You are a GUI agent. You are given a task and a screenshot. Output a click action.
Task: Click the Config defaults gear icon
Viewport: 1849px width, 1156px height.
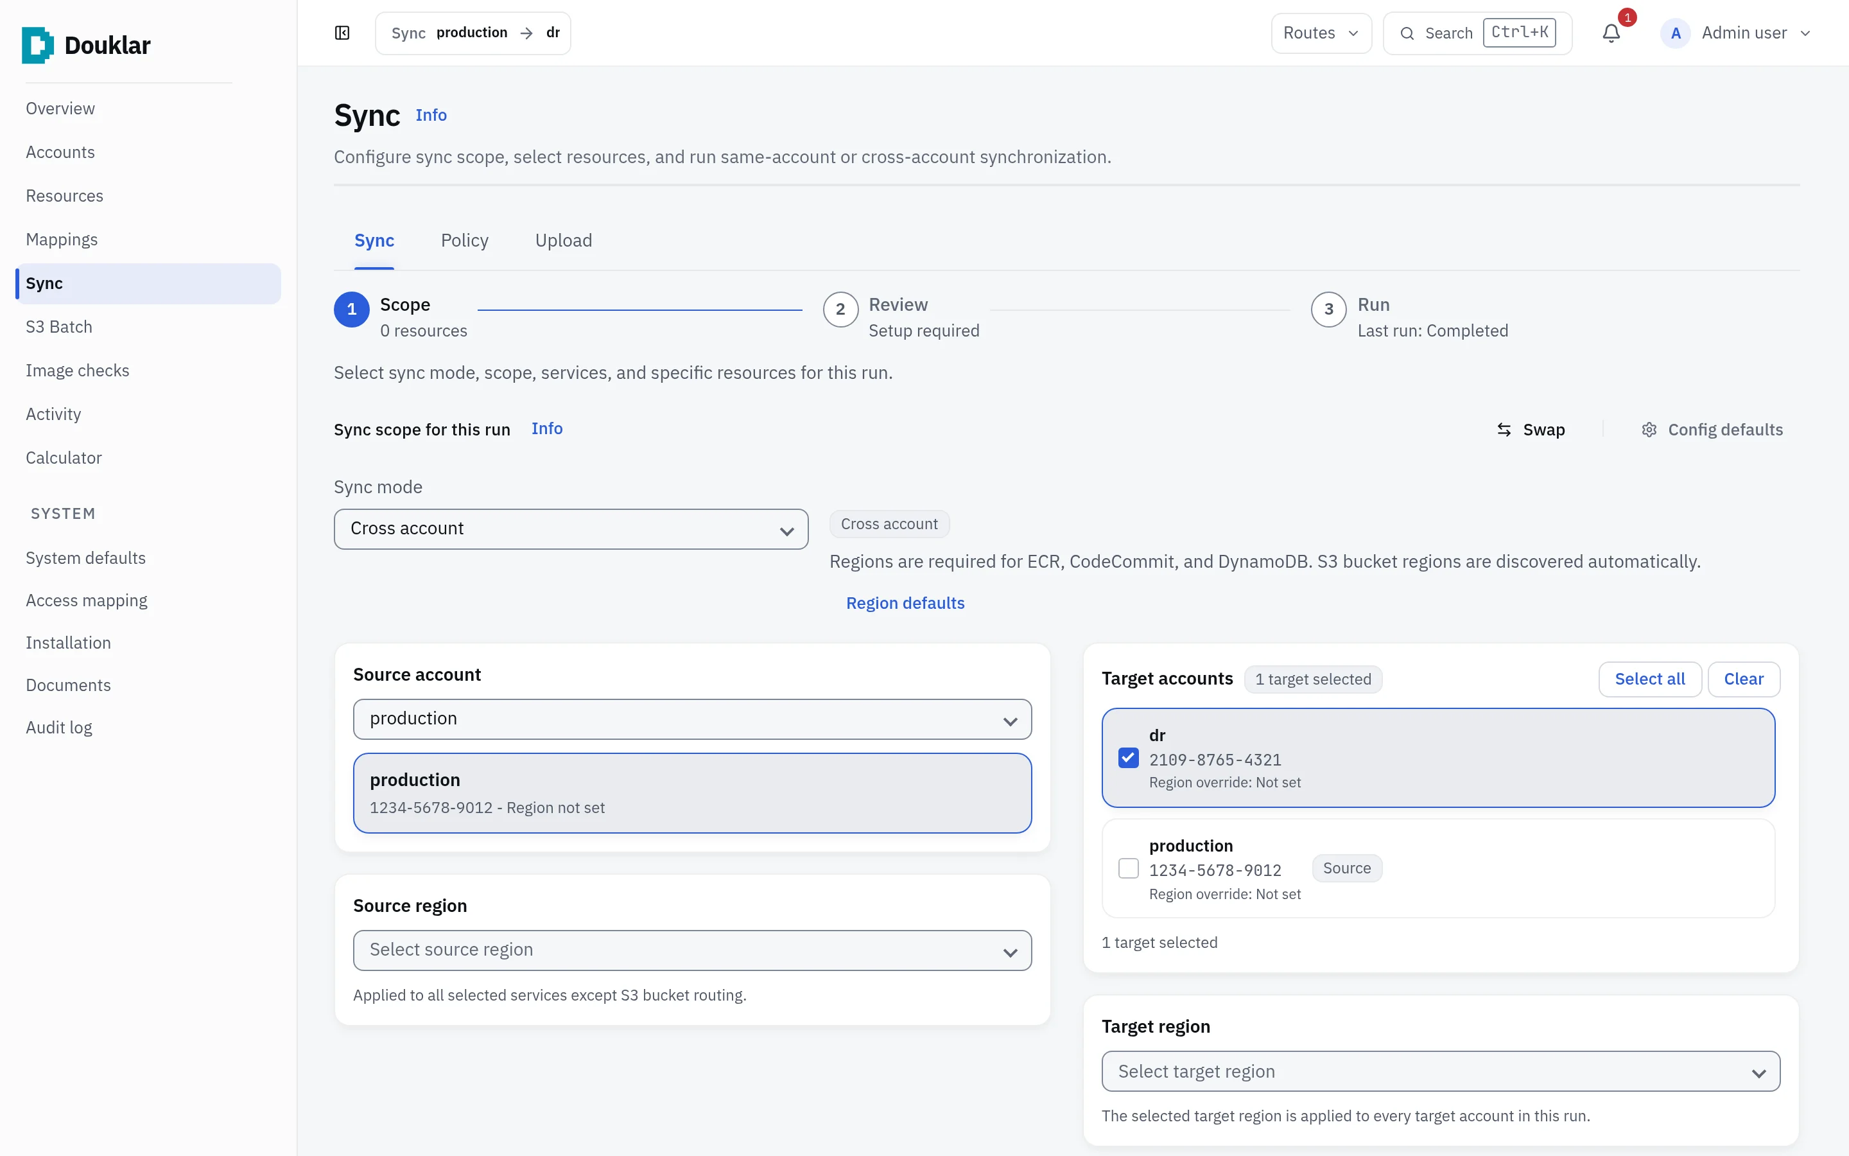point(1649,430)
